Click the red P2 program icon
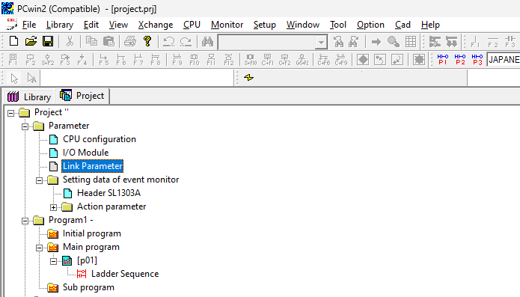Image resolution: width=520 pixels, height=297 pixels. [460, 60]
